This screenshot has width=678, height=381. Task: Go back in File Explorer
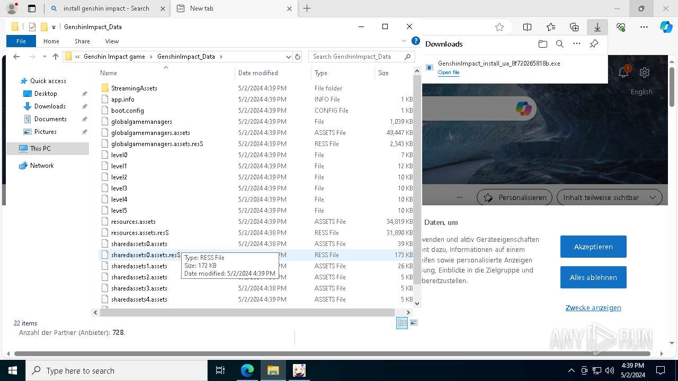click(x=16, y=57)
